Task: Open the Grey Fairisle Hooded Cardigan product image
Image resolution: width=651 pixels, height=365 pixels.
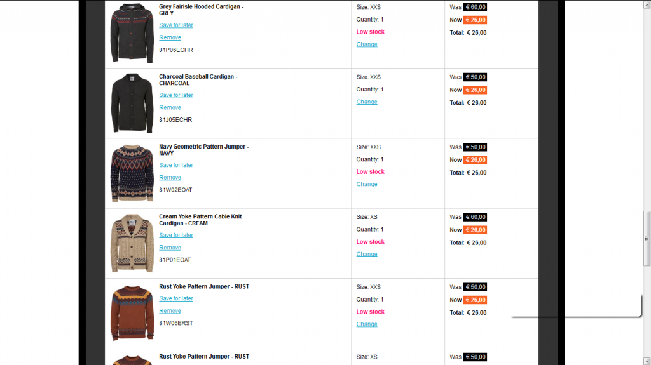Action: point(132,33)
